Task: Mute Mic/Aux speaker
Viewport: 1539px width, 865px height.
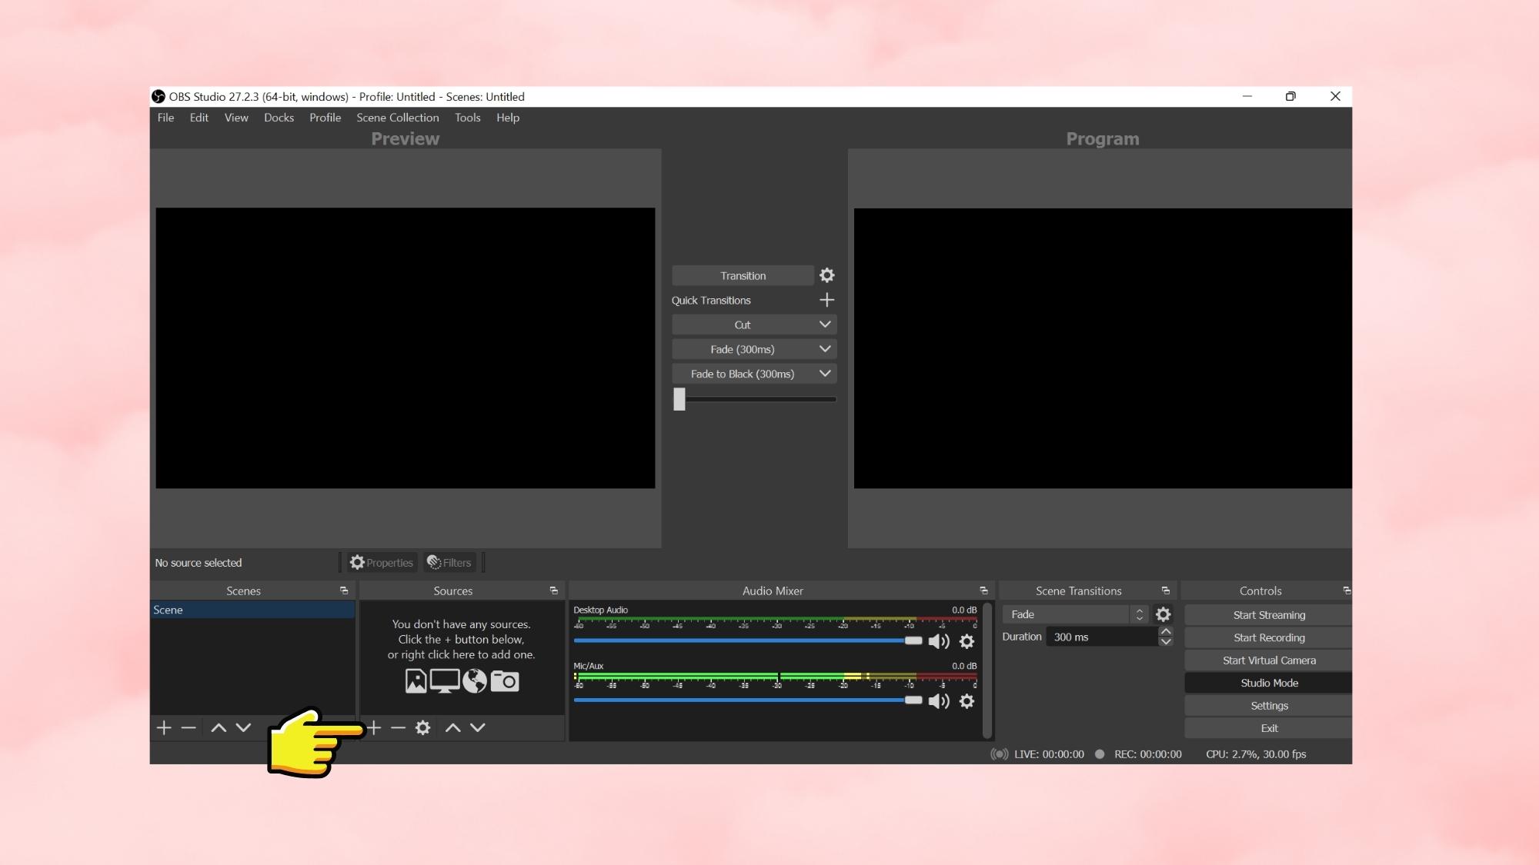Action: (x=939, y=701)
